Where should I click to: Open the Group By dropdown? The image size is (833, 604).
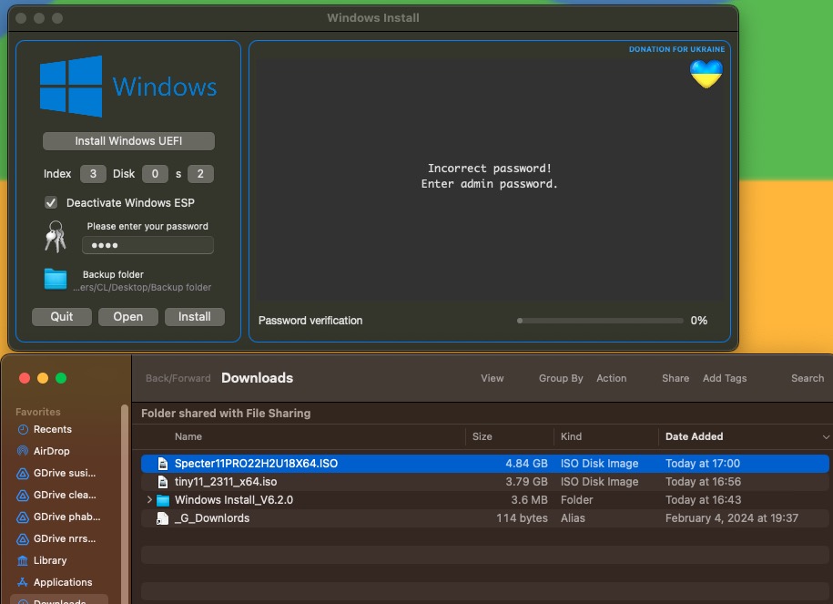point(560,378)
